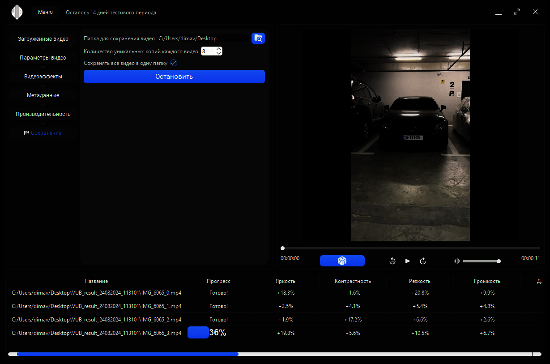Select the IMG_6065_0.mp4 row in results table
This screenshot has width=550, height=364.
tap(96, 293)
